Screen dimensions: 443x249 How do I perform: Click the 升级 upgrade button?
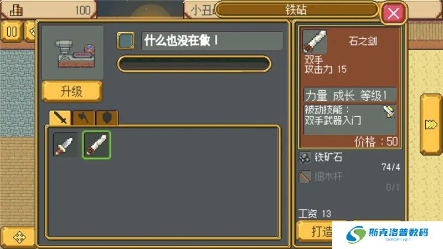coord(72,91)
